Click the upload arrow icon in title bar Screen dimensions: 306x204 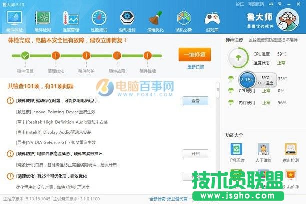tap(271, 4)
